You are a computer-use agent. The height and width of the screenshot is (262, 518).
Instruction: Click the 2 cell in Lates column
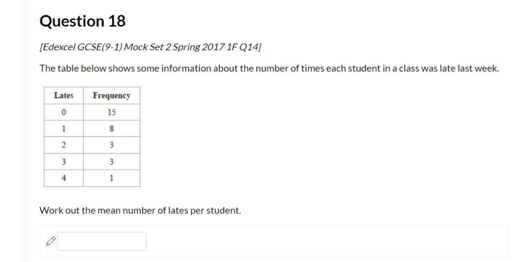(x=64, y=145)
